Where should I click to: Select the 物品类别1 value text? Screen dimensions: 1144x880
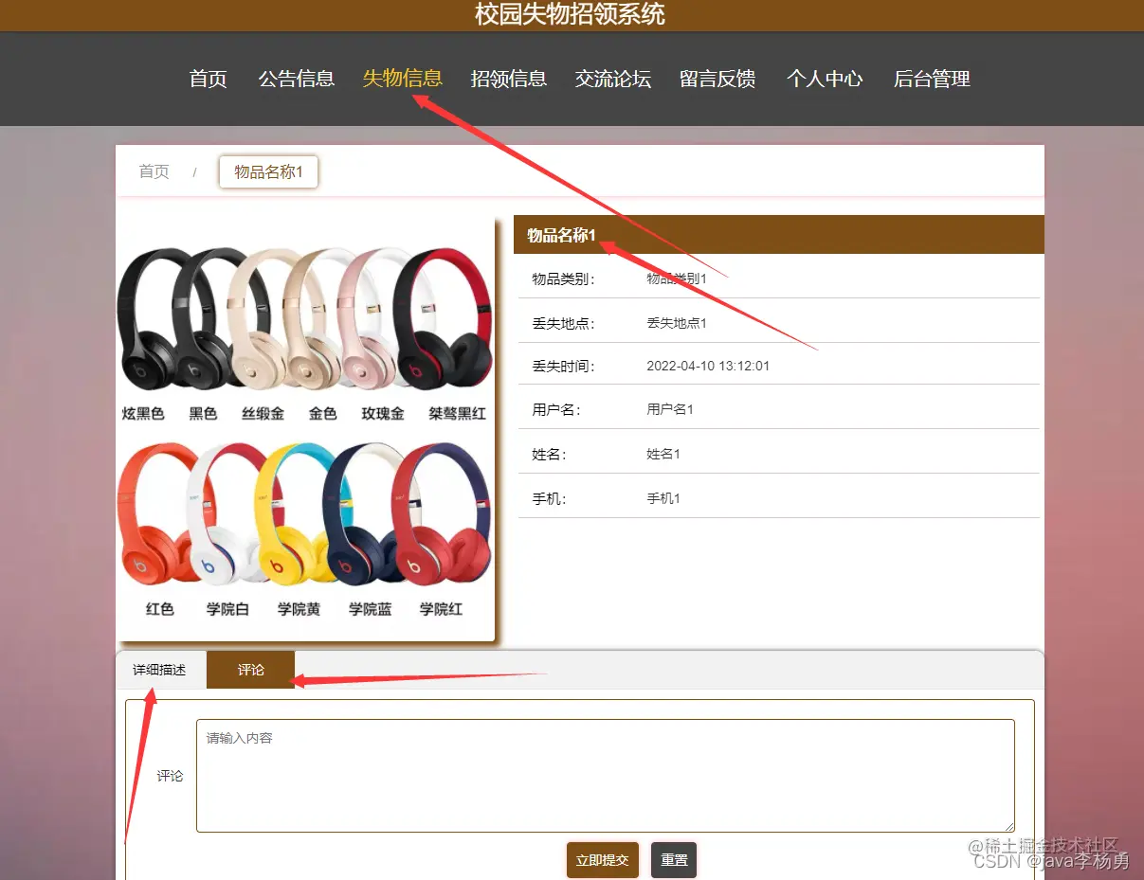[677, 278]
